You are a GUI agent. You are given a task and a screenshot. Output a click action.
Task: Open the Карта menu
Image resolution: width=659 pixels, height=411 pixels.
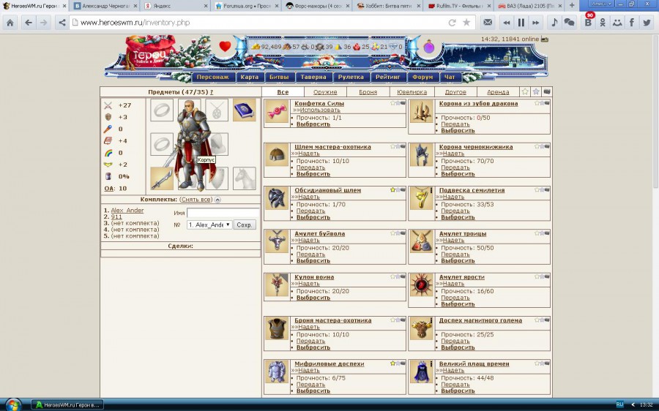tap(250, 78)
